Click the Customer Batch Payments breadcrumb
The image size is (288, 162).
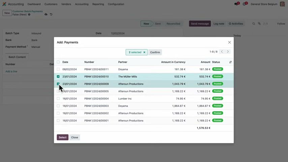tap(28, 11)
